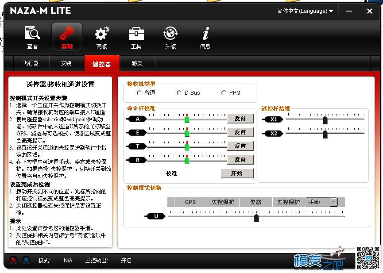
Task: Click the red status LED indicator
Action: coord(13,260)
